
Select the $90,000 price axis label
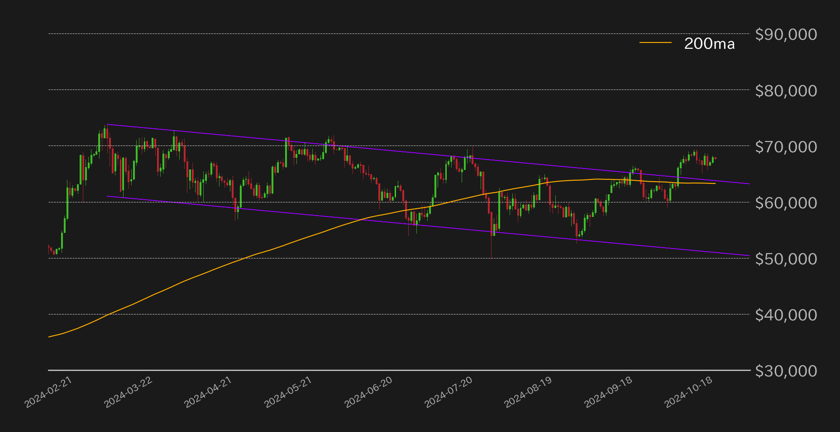click(786, 34)
